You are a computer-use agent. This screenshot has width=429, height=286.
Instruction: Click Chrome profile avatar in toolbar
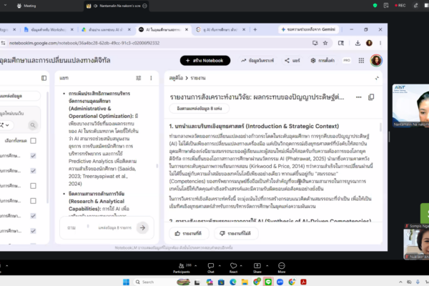pyautogui.click(x=369, y=43)
